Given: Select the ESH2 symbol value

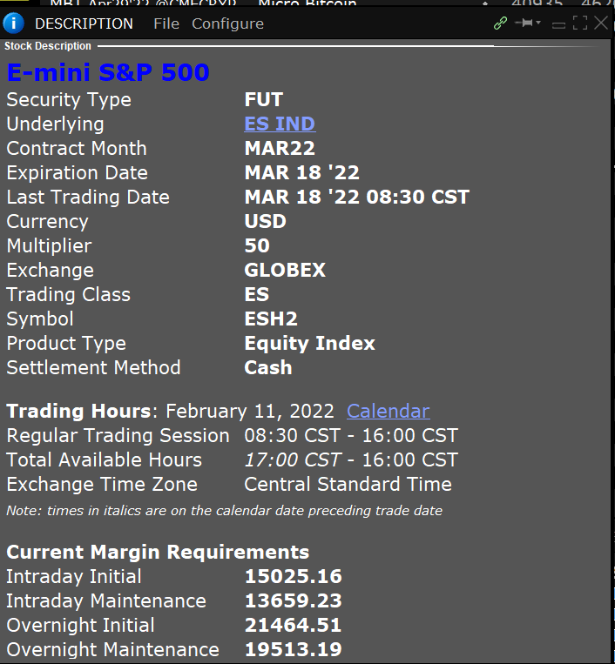Looking at the screenshot, I should coord(271,319).
